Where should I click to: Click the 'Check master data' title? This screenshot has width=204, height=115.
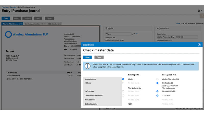point(98,50)
